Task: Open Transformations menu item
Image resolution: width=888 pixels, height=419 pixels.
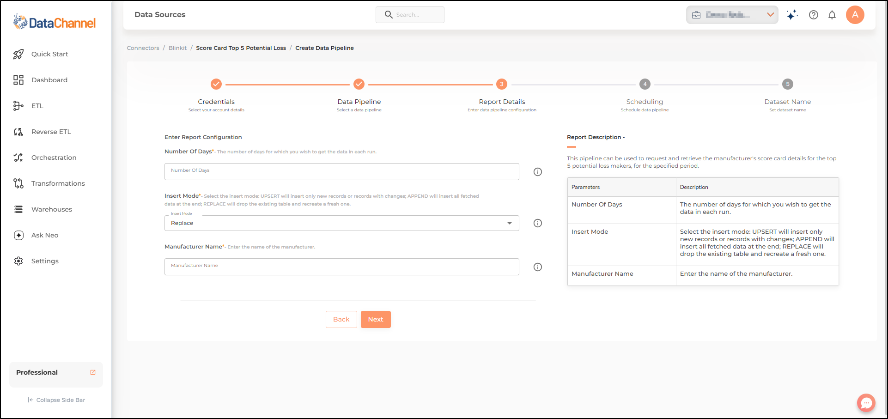Action: coord(58,183)
